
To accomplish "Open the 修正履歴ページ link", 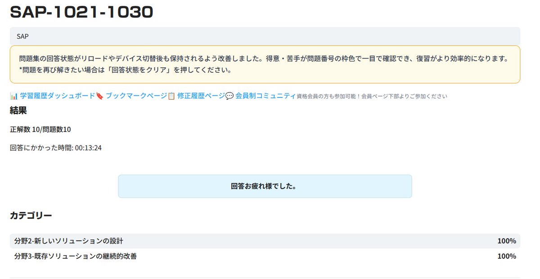I will (201, 96).
